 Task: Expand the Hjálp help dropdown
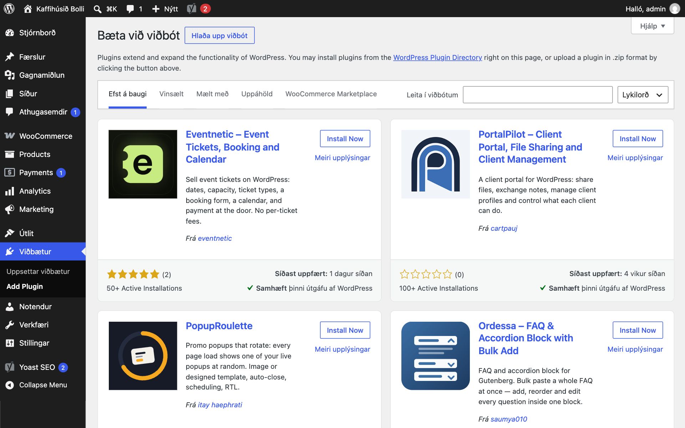[652, 26]
